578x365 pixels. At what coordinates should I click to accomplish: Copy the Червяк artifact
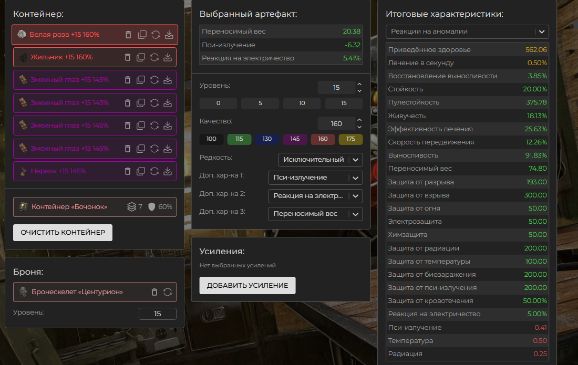pyautogui.click(x=141, y=171)
